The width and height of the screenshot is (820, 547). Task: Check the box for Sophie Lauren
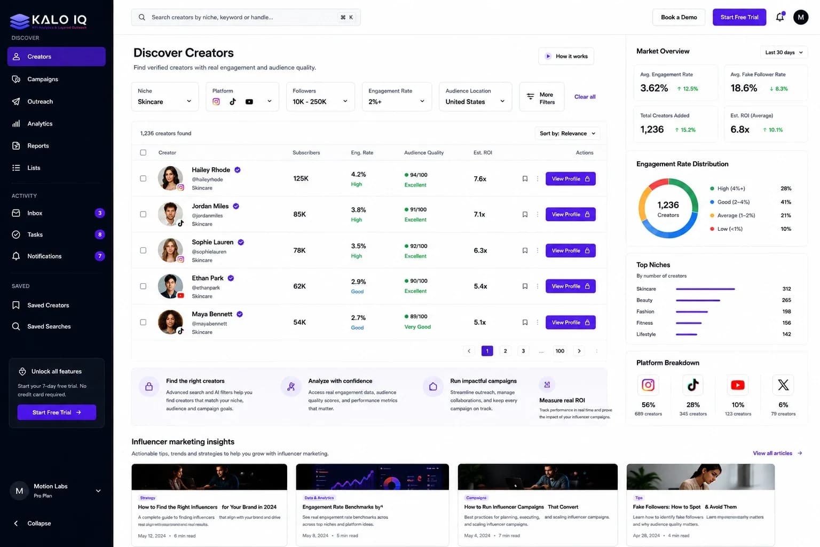click(x=143, y=250)
